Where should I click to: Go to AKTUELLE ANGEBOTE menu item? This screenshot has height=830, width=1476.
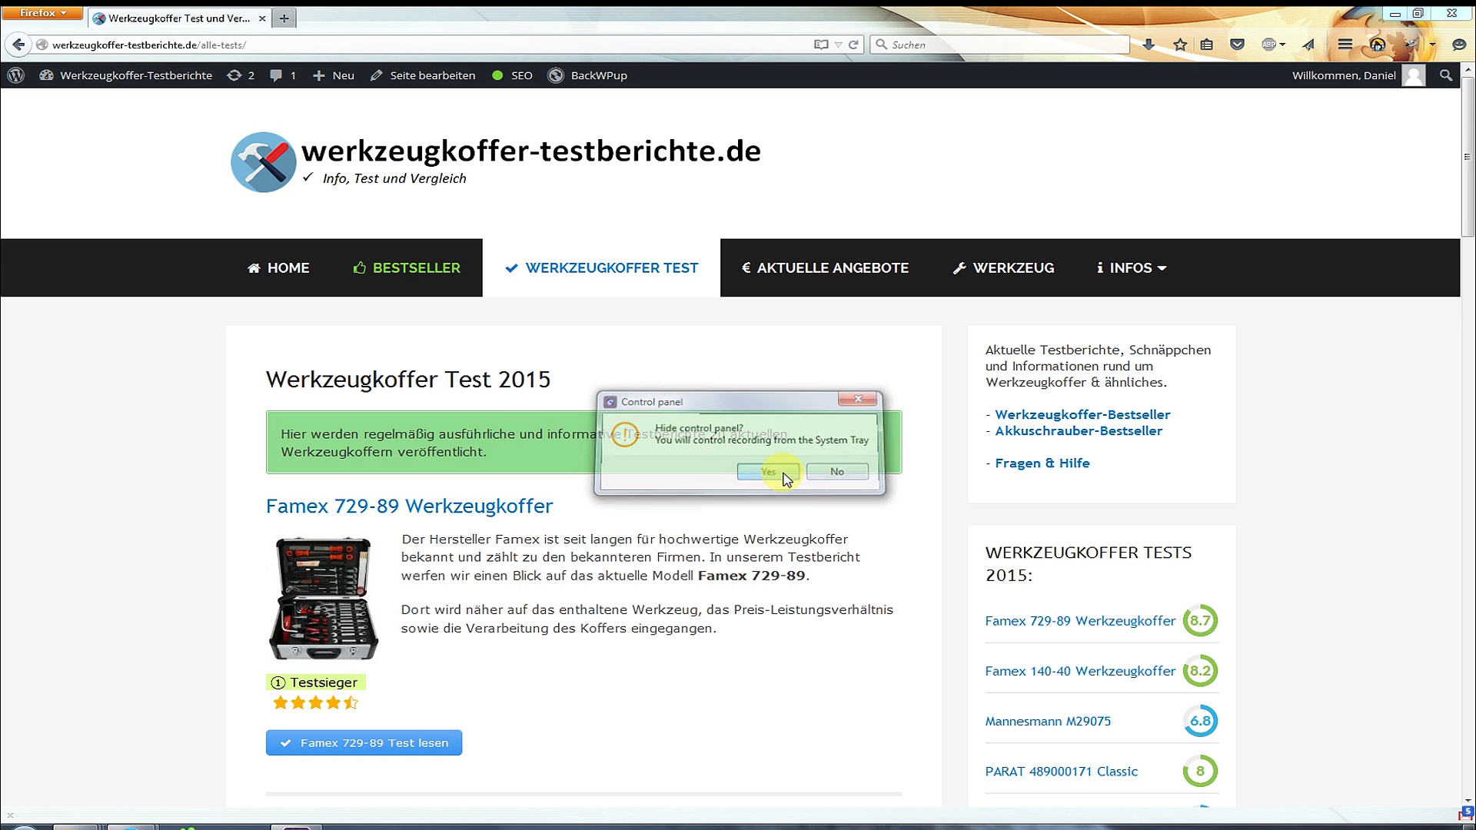pos(825,268)
